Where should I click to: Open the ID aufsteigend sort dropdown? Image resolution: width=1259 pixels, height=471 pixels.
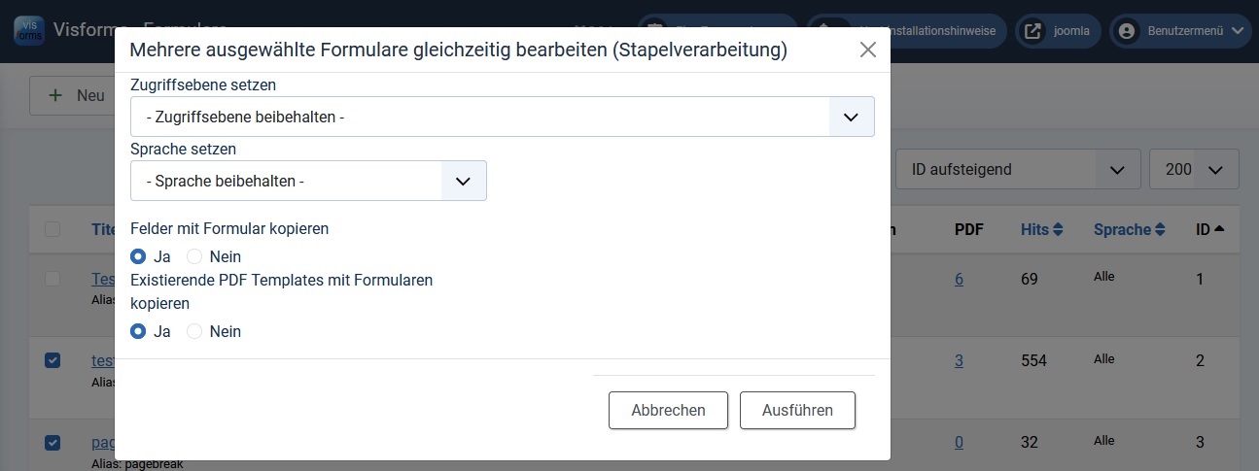(1018, 169)
